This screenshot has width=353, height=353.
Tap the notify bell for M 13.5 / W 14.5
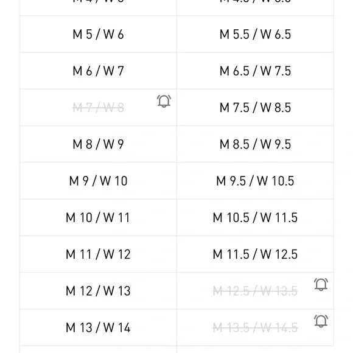point(321,321)
